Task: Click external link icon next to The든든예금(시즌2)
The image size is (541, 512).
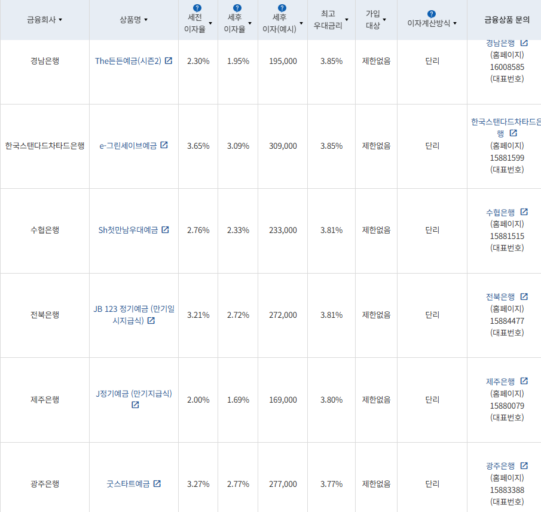Action: point(169,61)
